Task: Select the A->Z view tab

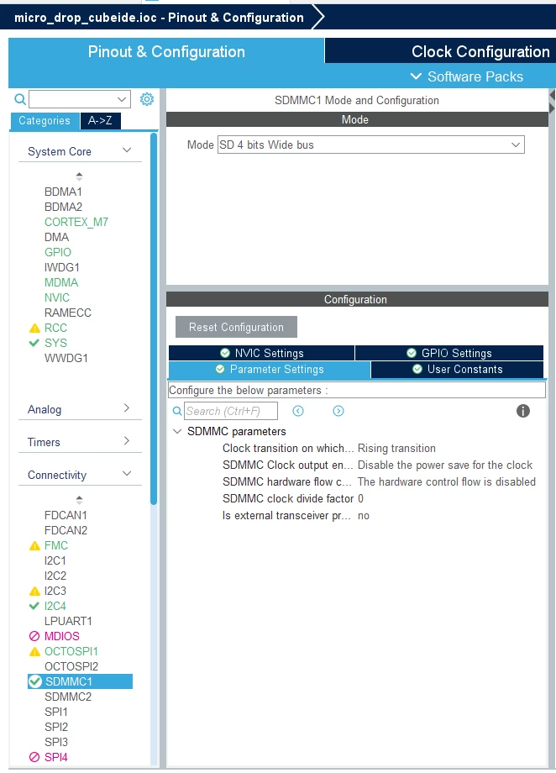Action: pos(100,120)
